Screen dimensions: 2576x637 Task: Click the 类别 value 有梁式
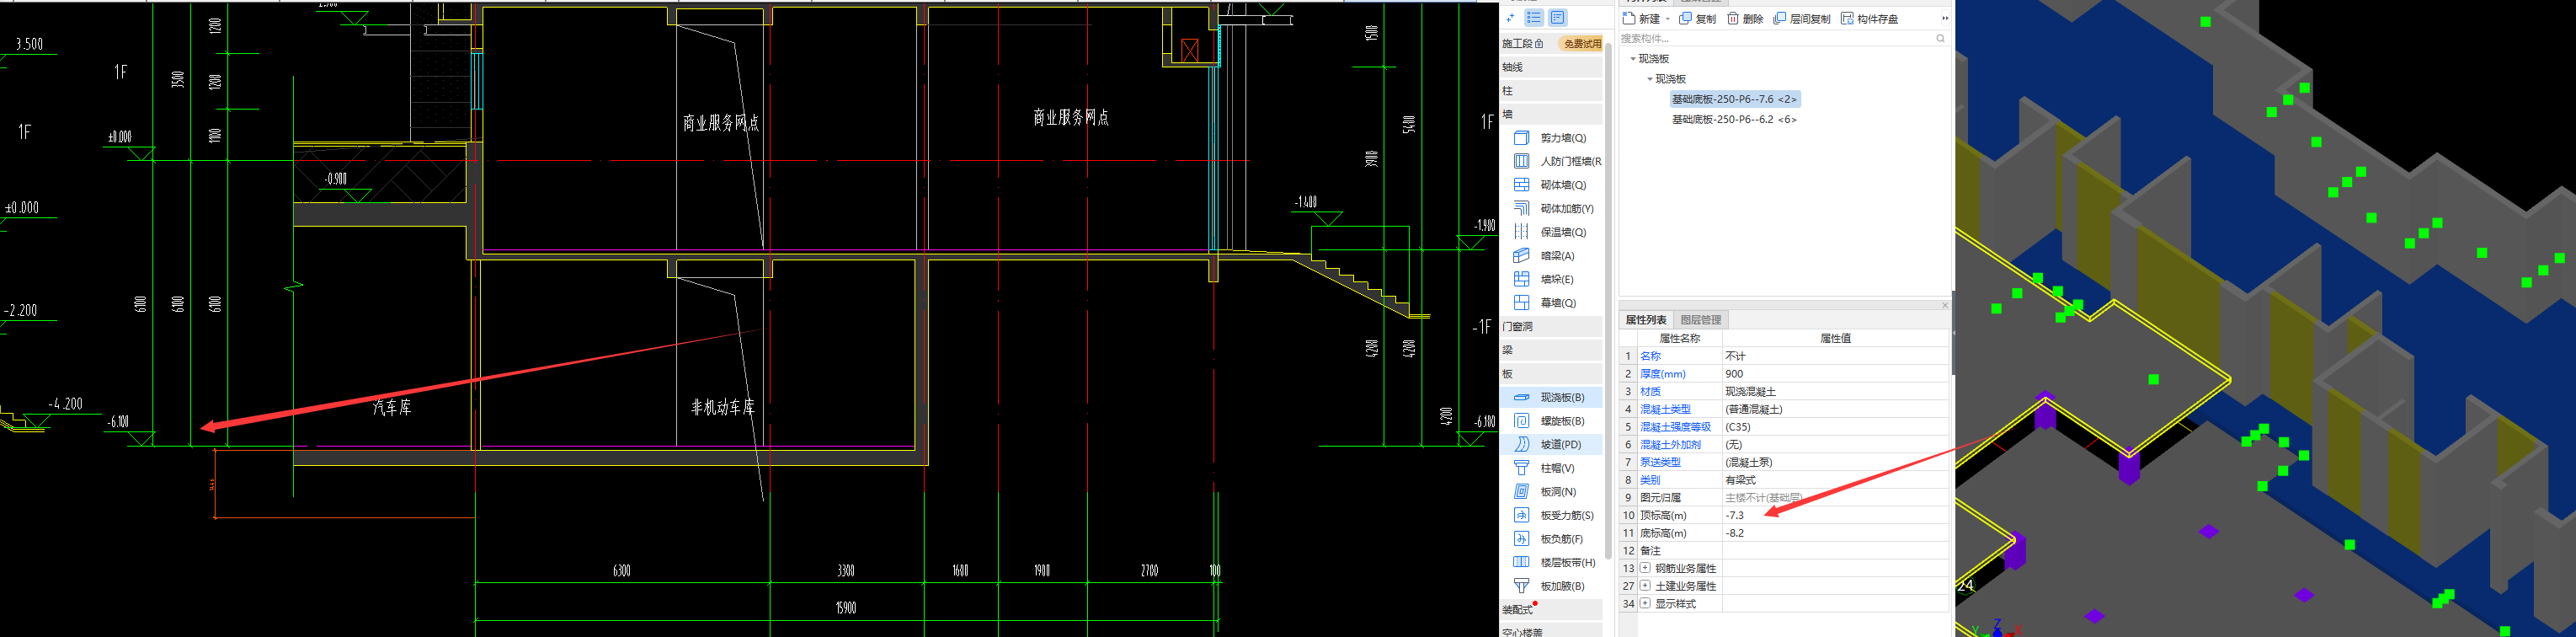click(1835, 480)
